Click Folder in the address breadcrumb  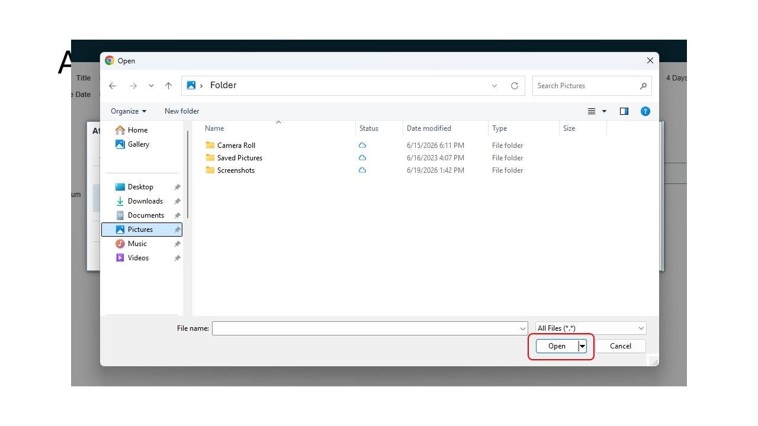click(x=223, y=85)
